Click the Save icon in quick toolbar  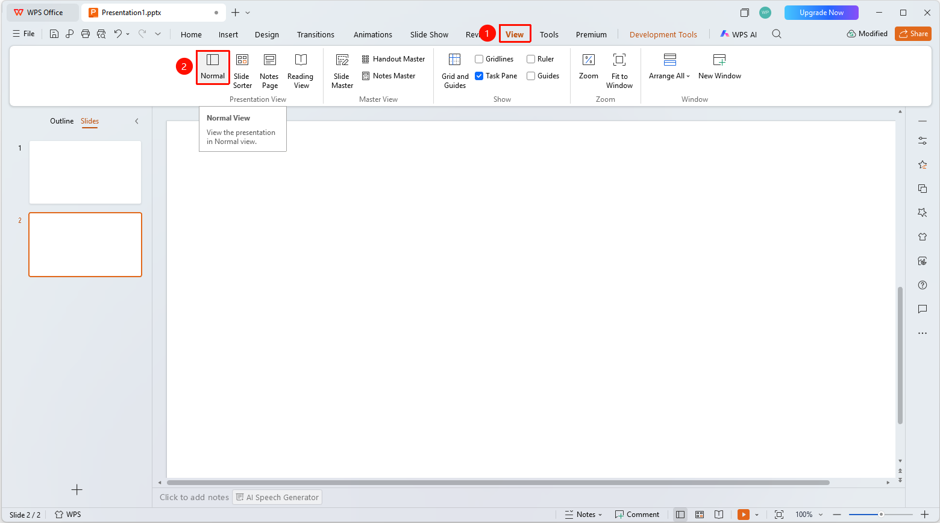(54, 34)
